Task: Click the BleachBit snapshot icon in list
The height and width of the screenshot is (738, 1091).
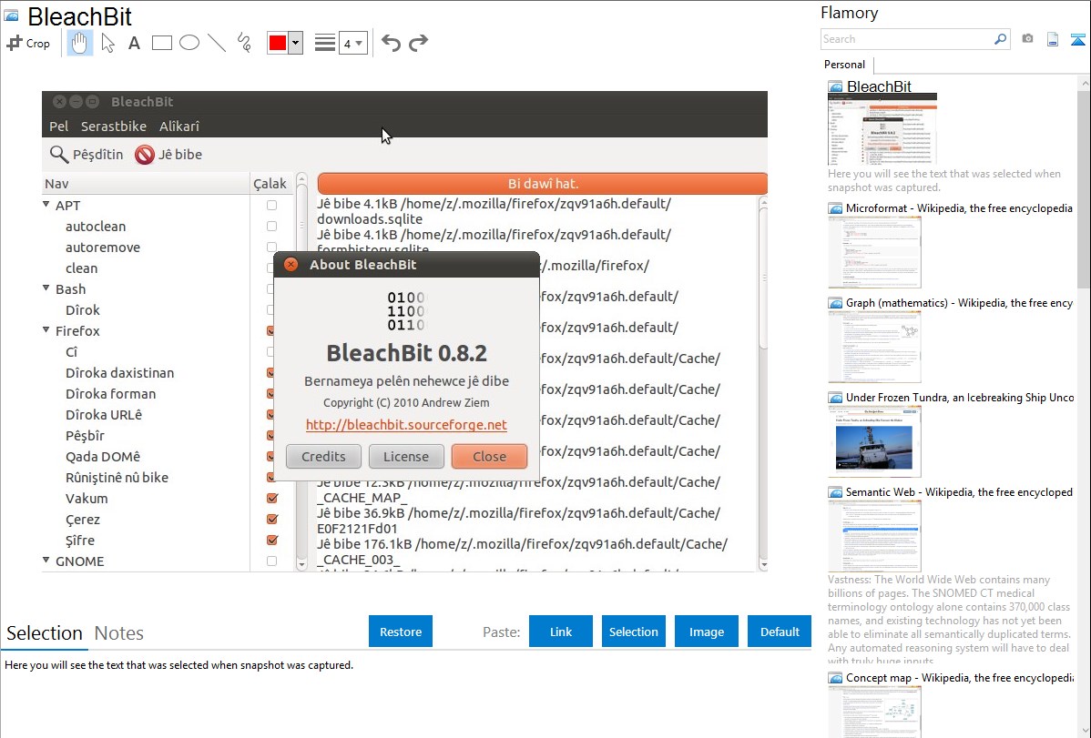Action: (835, 87)
